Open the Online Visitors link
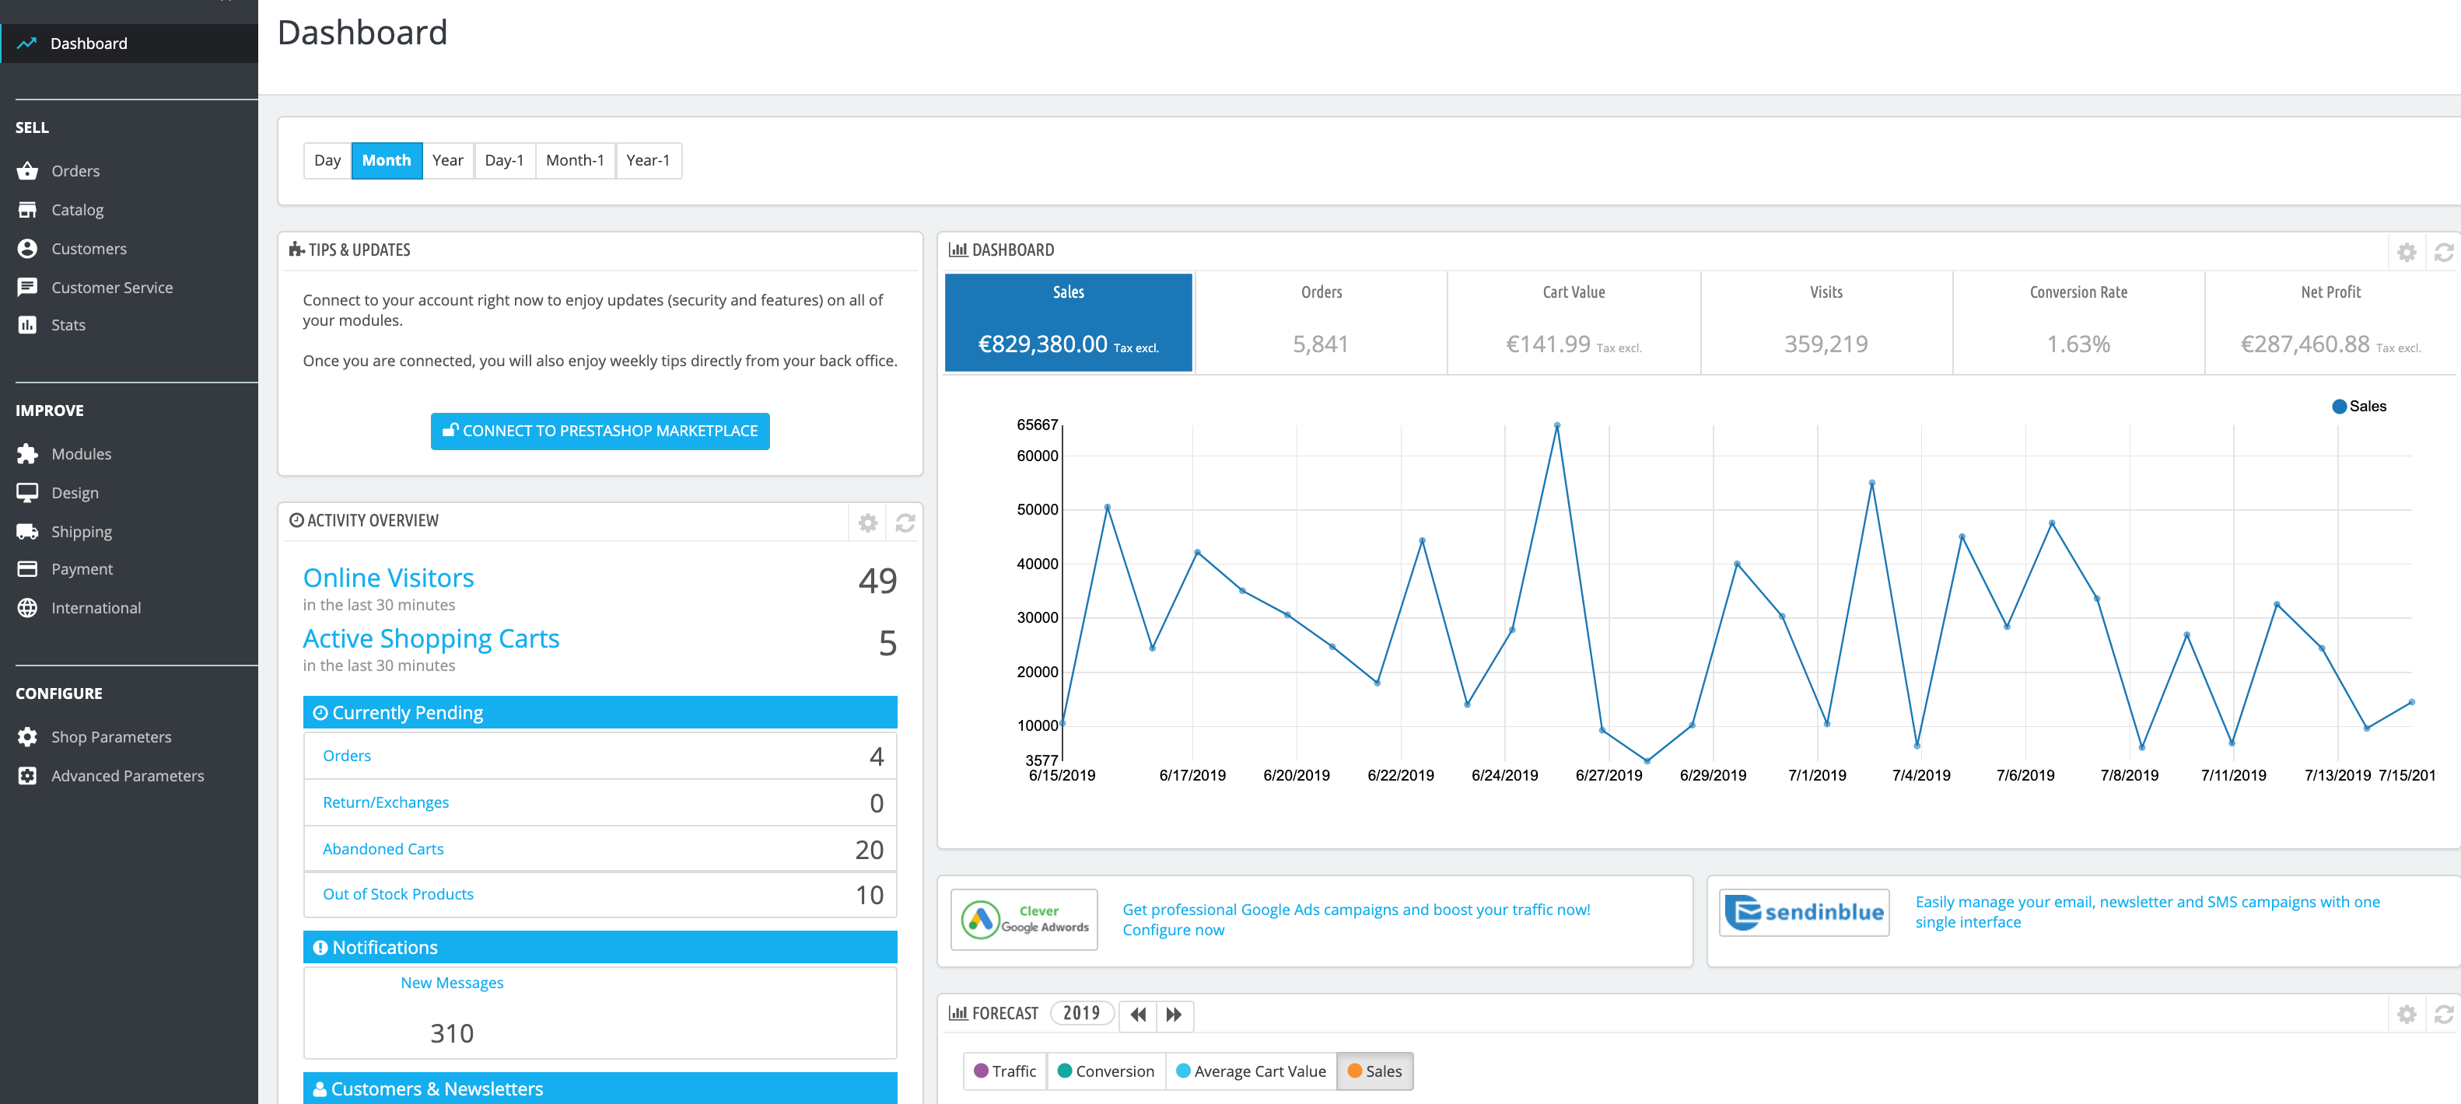This screenshot has width=2461, height=1104. point(389,578)
